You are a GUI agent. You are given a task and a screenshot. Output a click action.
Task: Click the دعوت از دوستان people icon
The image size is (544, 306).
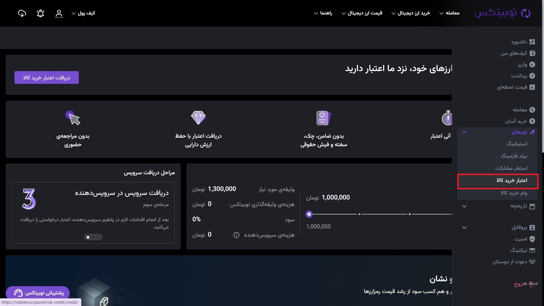532,262
